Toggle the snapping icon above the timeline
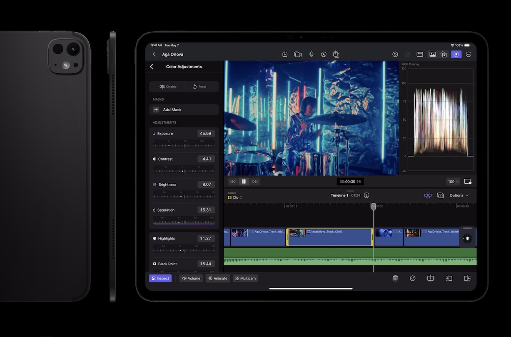 [x=427, y=195]
